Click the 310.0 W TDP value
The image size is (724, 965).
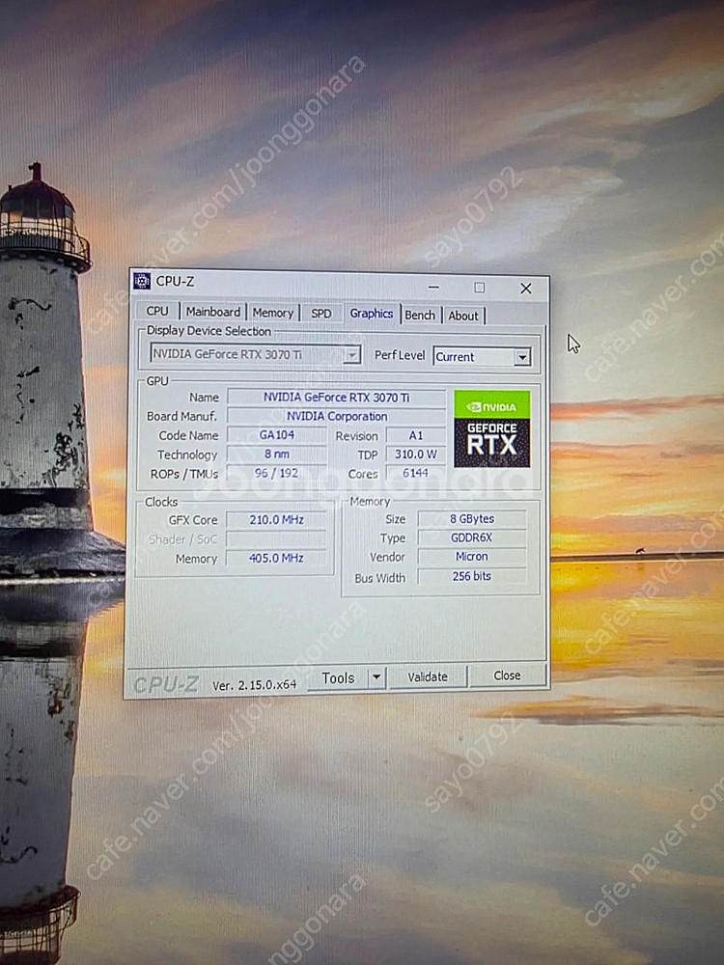[x=415, y=455]
